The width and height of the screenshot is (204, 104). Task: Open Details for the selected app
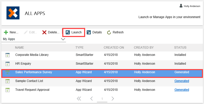point(94,32)
